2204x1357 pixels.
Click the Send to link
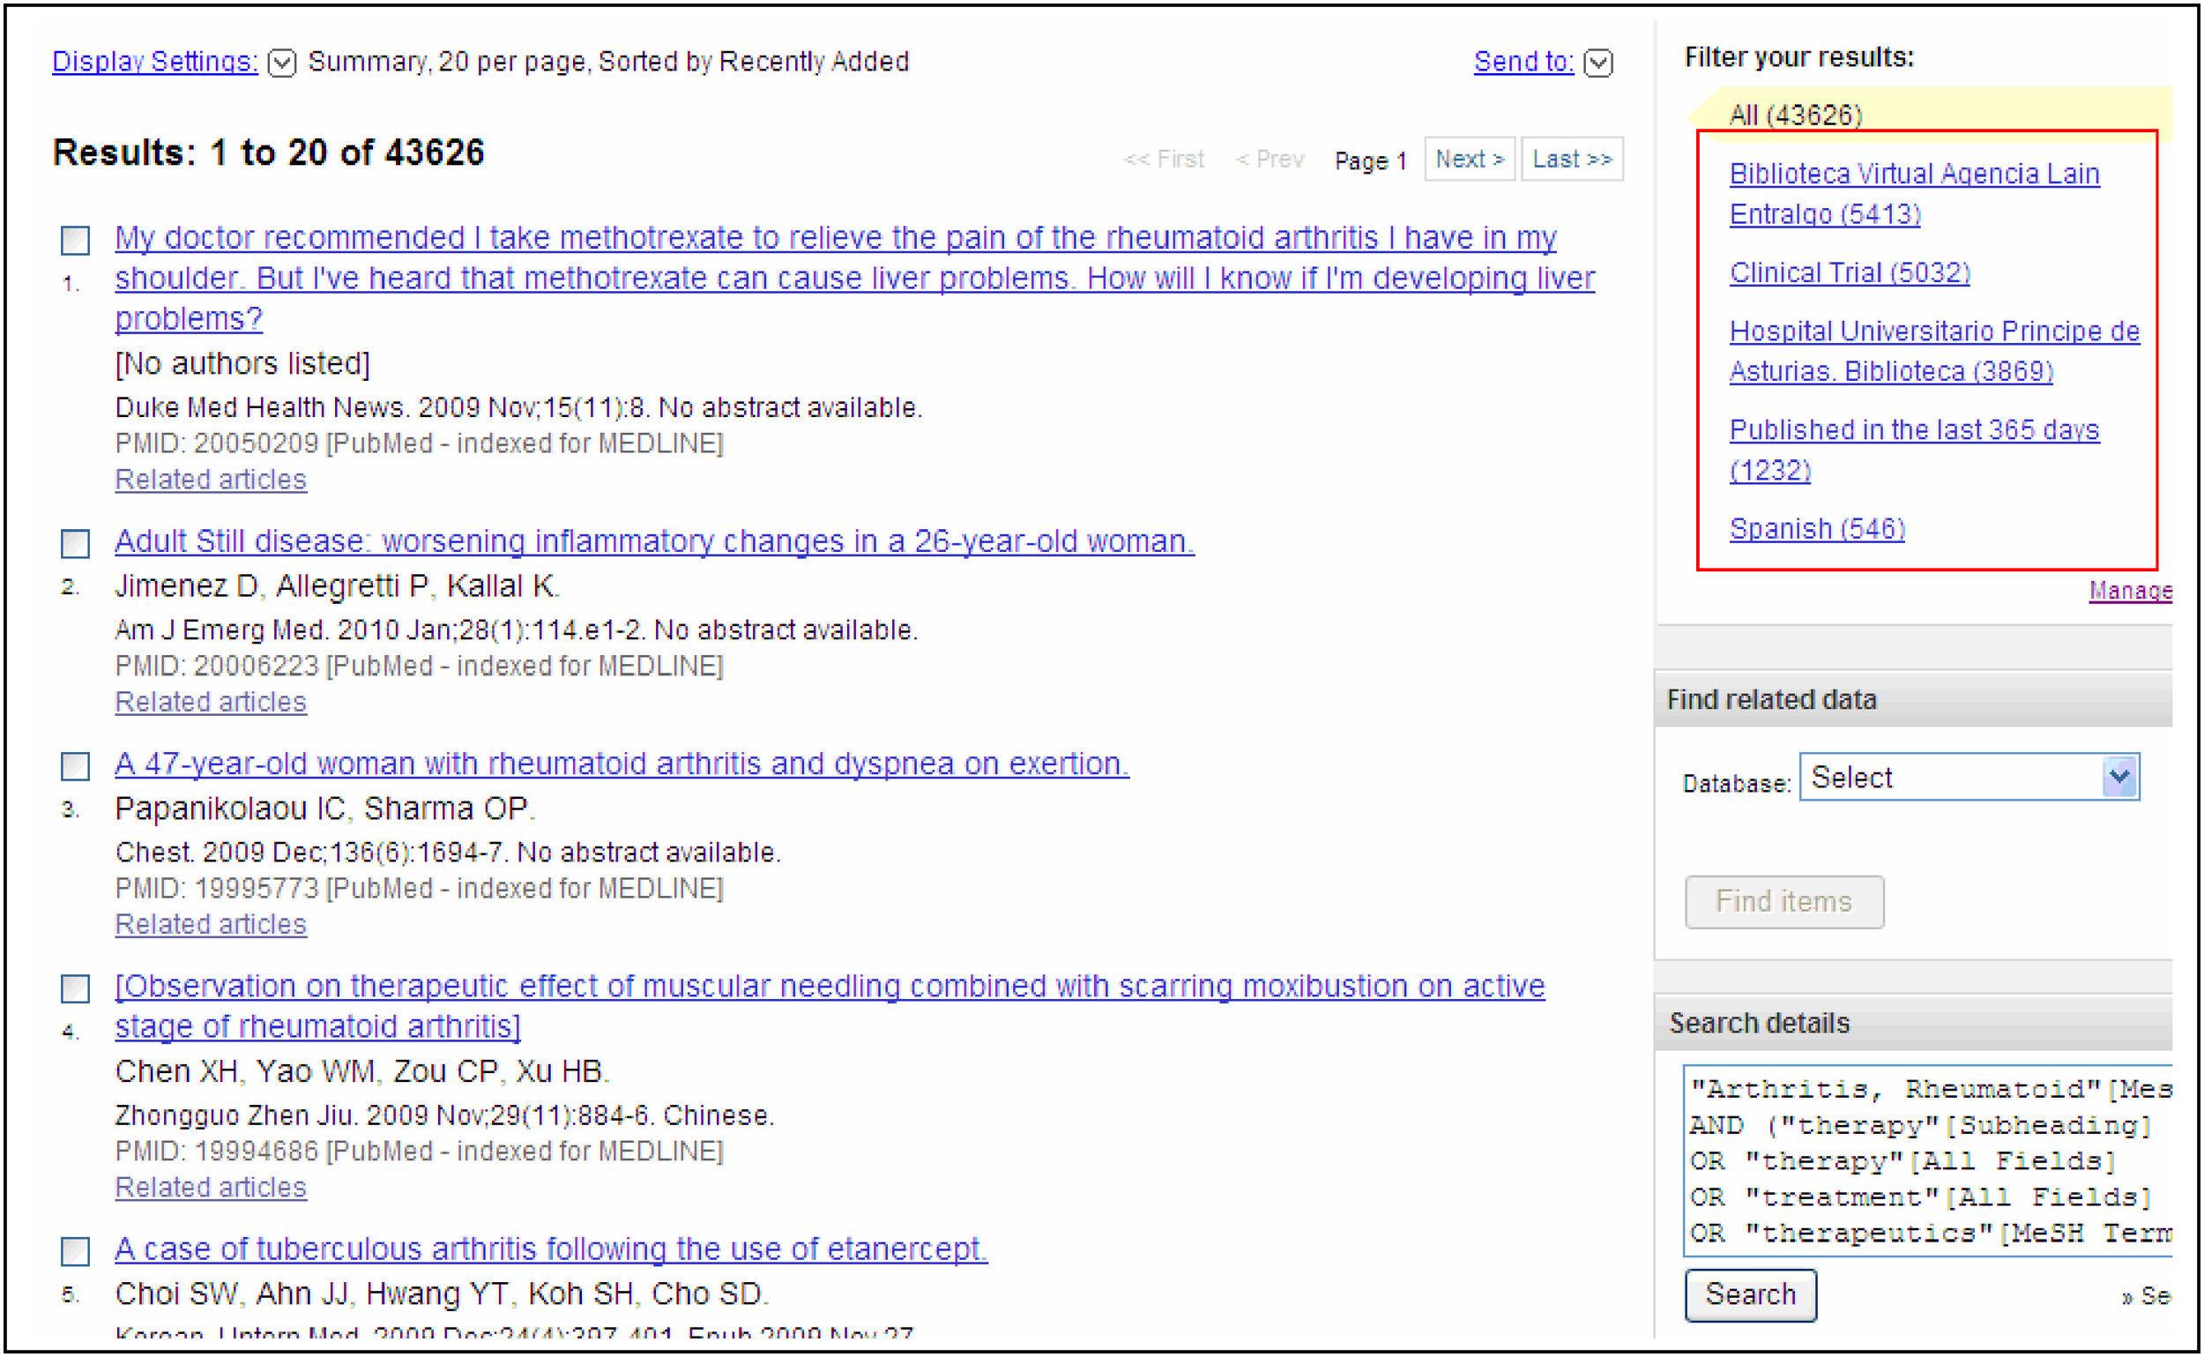pyautogui.click(x=1523, y=62)
